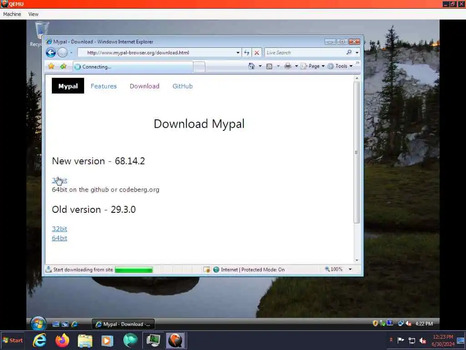This screenshot has height=350, width=466.
Task: Open the Page menu
Action: coord(313,66)
